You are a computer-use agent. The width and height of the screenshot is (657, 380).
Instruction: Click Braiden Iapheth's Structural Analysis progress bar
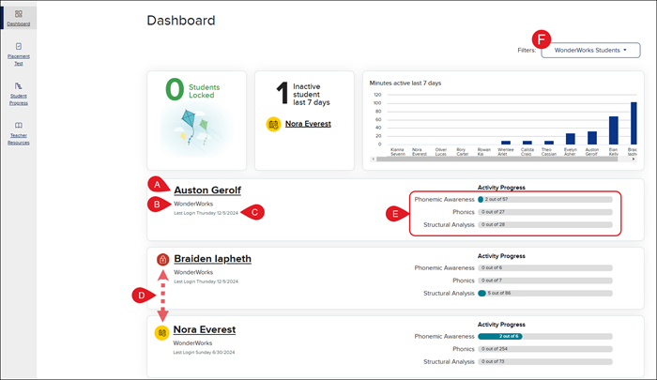[x=544, y=293]
